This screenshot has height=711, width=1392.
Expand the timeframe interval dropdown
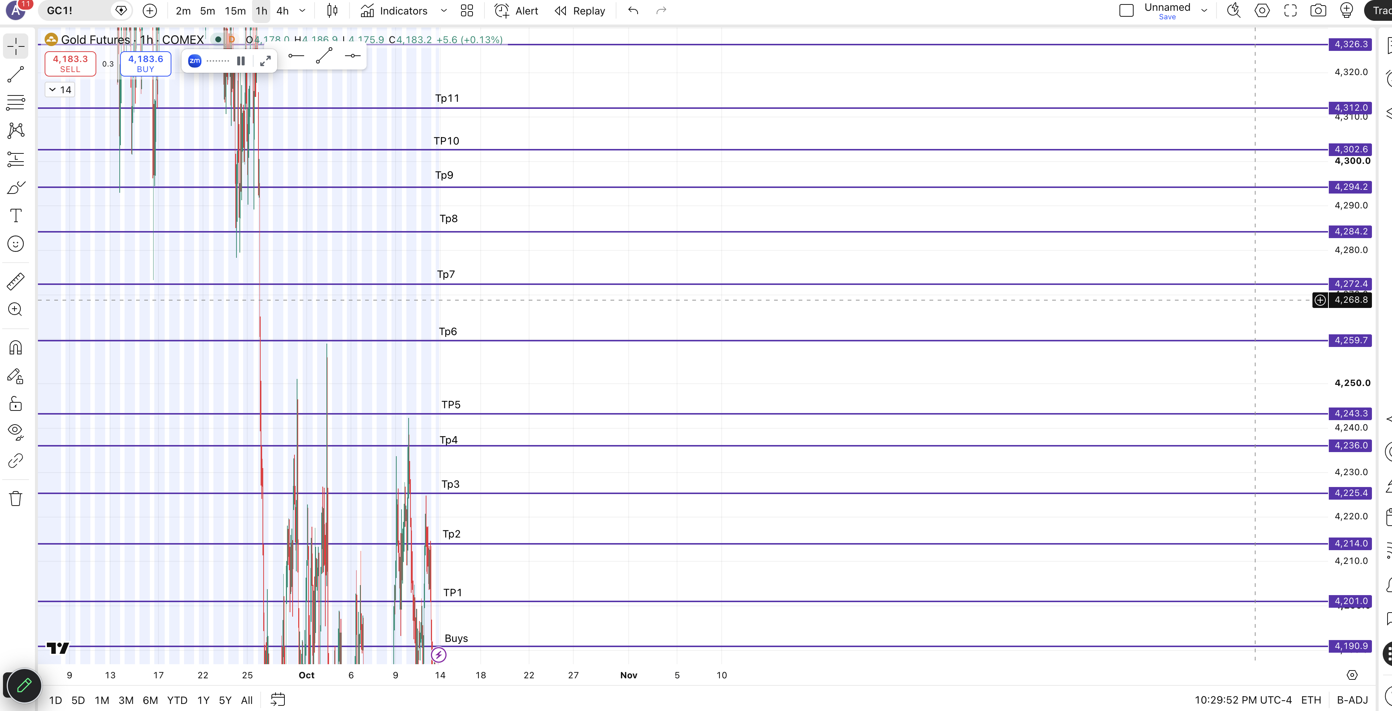(x=303, y=11)
